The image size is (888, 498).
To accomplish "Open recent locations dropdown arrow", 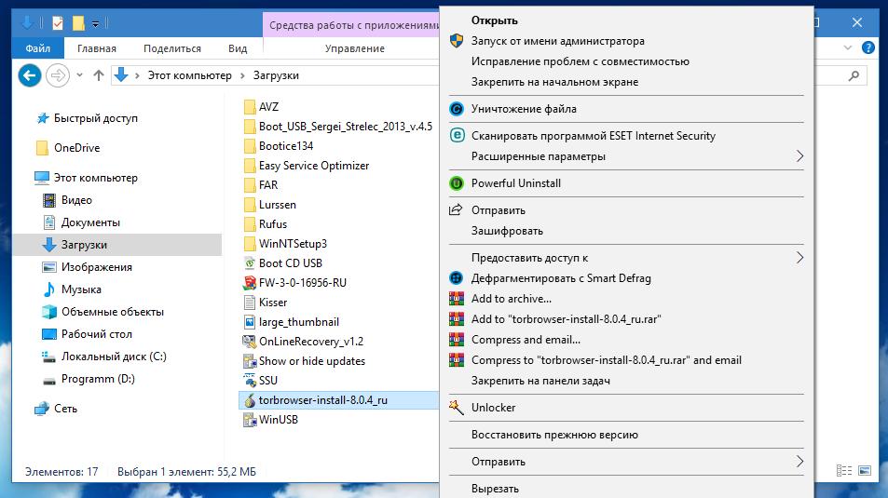I will point(80,75).
